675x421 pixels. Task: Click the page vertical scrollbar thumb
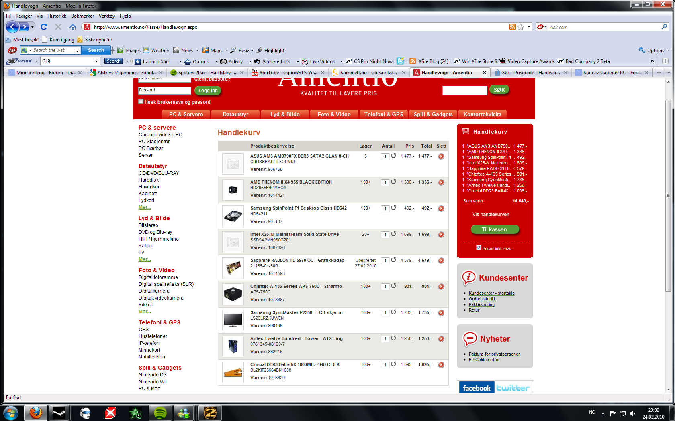click(669, 195)
